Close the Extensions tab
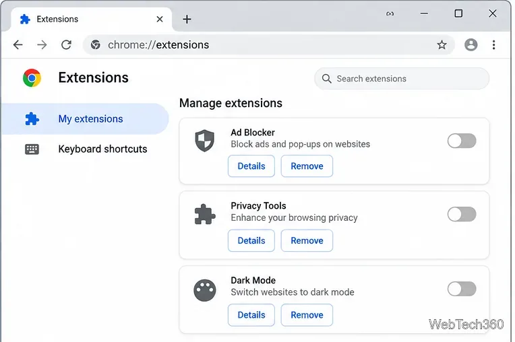515x342 pixels. (160, 19)
